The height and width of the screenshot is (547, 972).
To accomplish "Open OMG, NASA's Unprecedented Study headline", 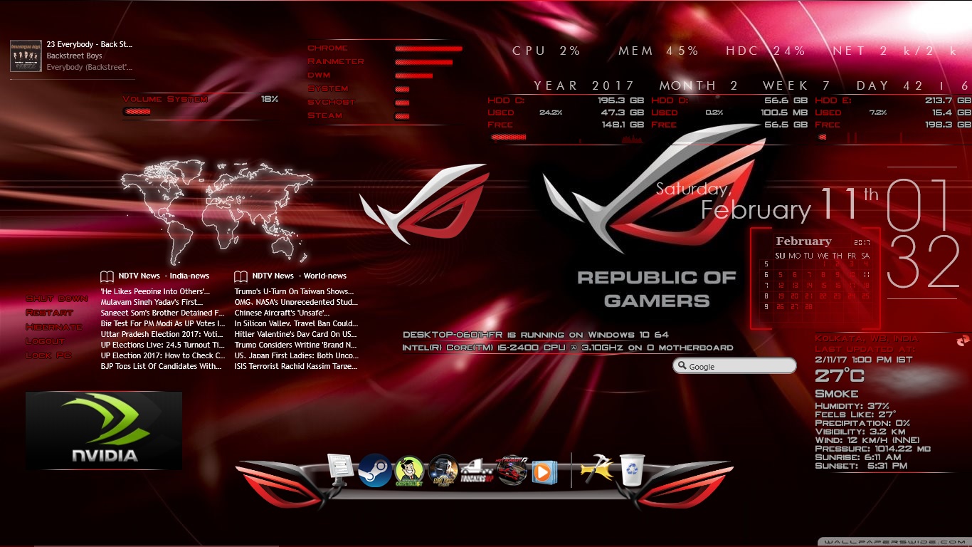I will tap(296, 302).
